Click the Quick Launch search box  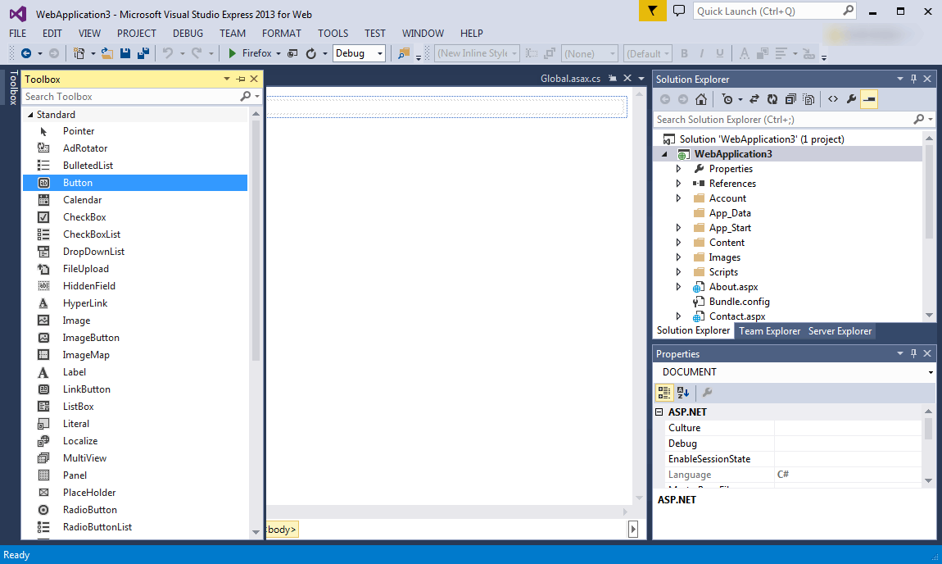768,11
